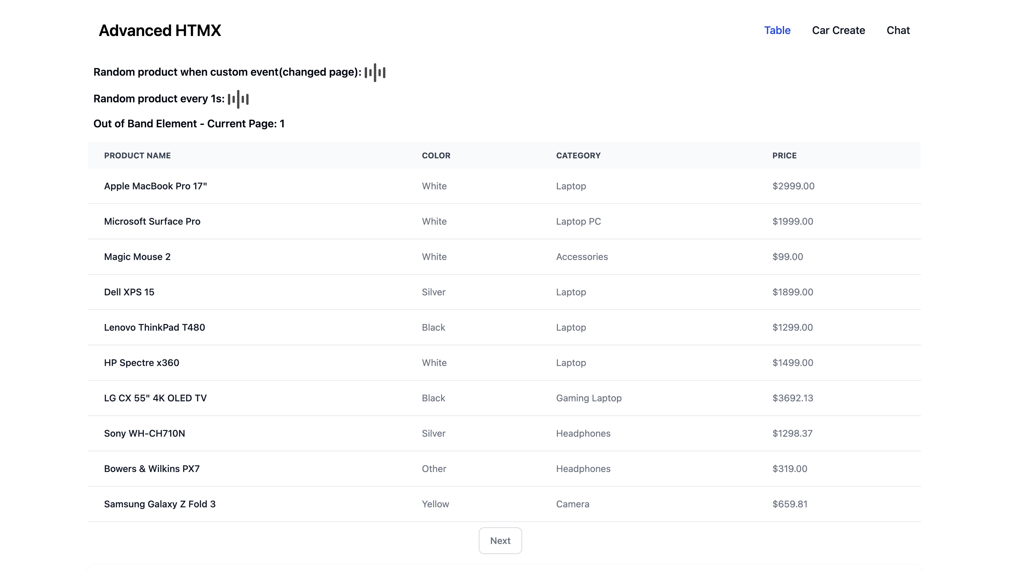Select the Apple MacBook Pro 17" row name
The width and height of the screenshot is (1009, 570).
point(155,186)
